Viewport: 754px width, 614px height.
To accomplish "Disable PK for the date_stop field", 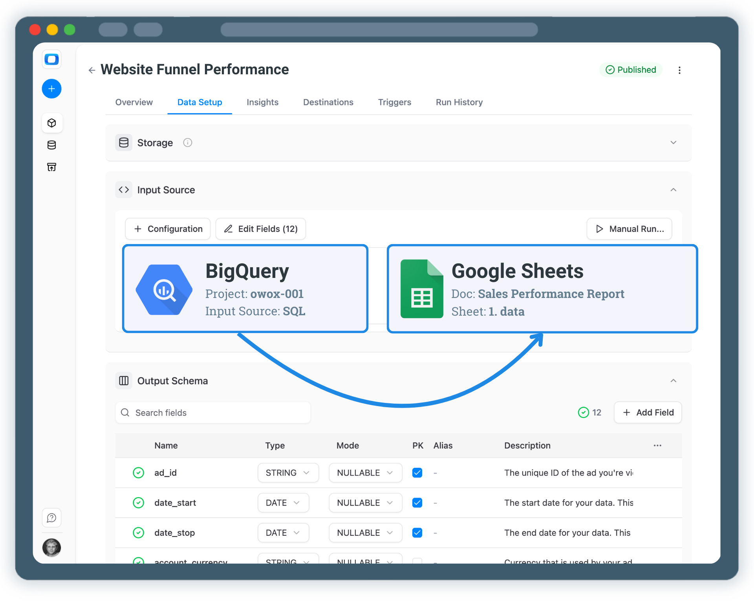I will click(x=417, y=533).
